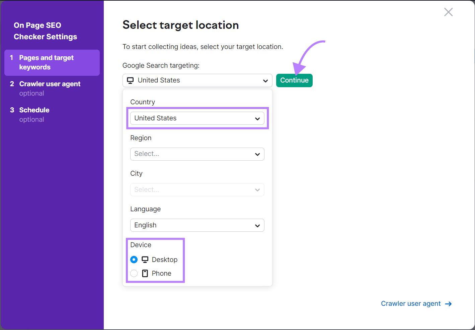Select the Desktop radio button
The height and width of the screenshot is (330, 475).
tap(134, 260)
